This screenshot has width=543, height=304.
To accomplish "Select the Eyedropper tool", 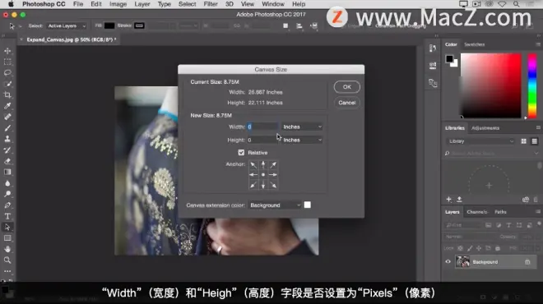I will pos(7,106).
